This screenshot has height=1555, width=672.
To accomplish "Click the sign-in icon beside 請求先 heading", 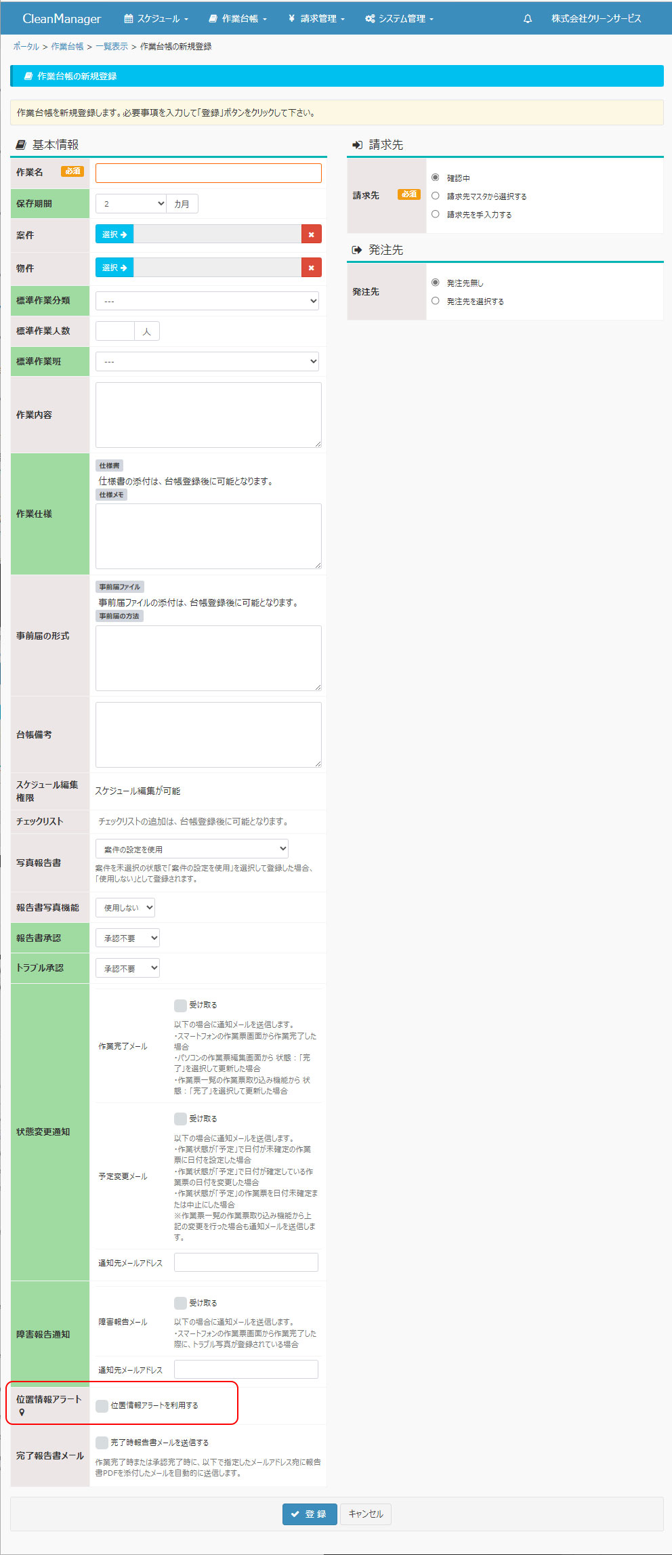I will tap(358, 145).
